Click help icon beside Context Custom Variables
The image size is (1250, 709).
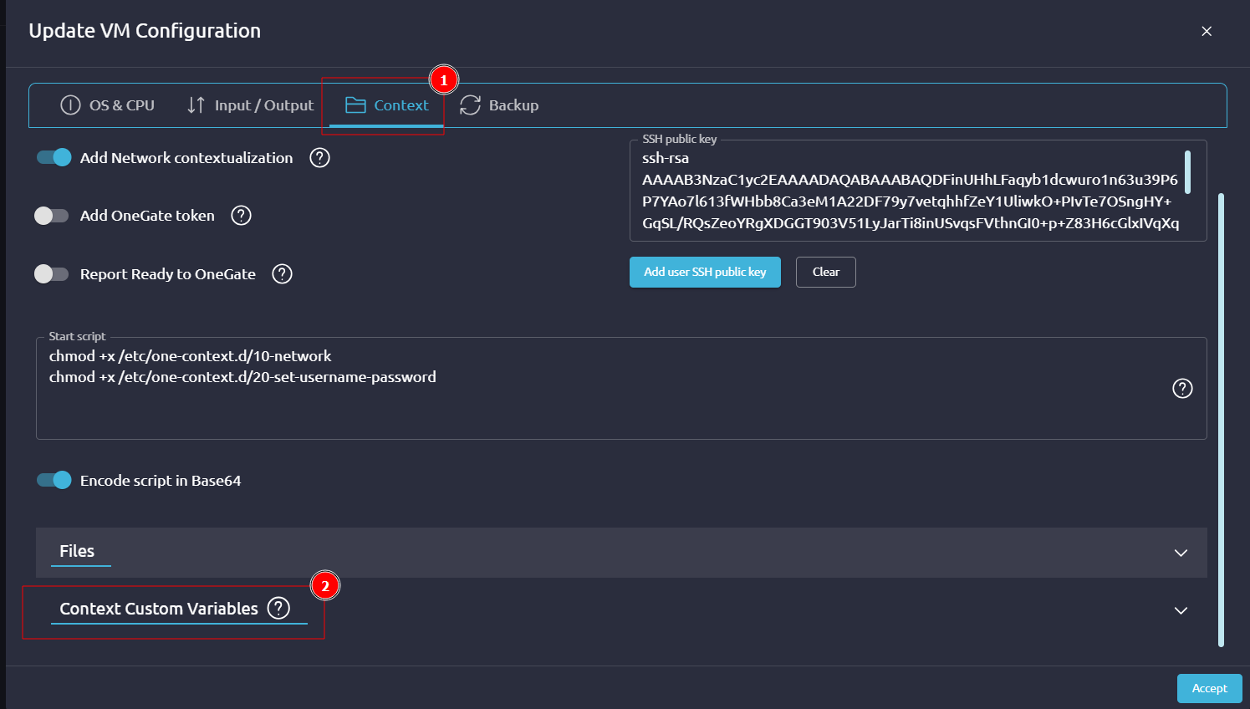278,609
